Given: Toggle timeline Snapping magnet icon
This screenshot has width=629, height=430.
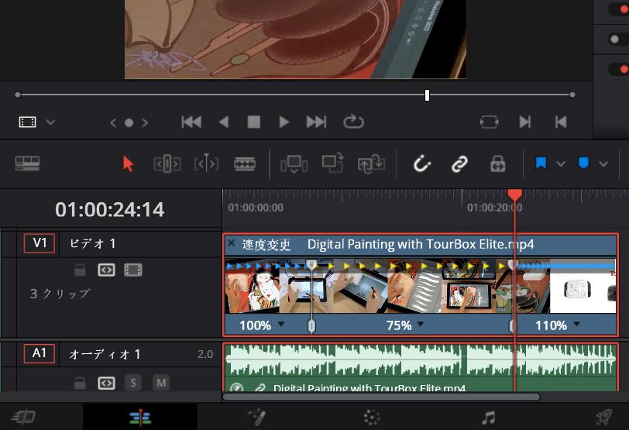Looking at the screenshot, I should [x=421, y=163].
